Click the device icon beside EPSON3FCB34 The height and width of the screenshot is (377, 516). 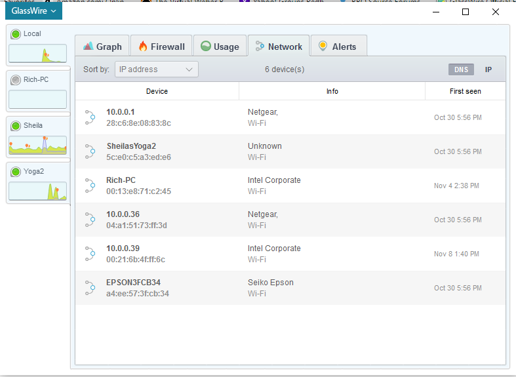[90, 288]
